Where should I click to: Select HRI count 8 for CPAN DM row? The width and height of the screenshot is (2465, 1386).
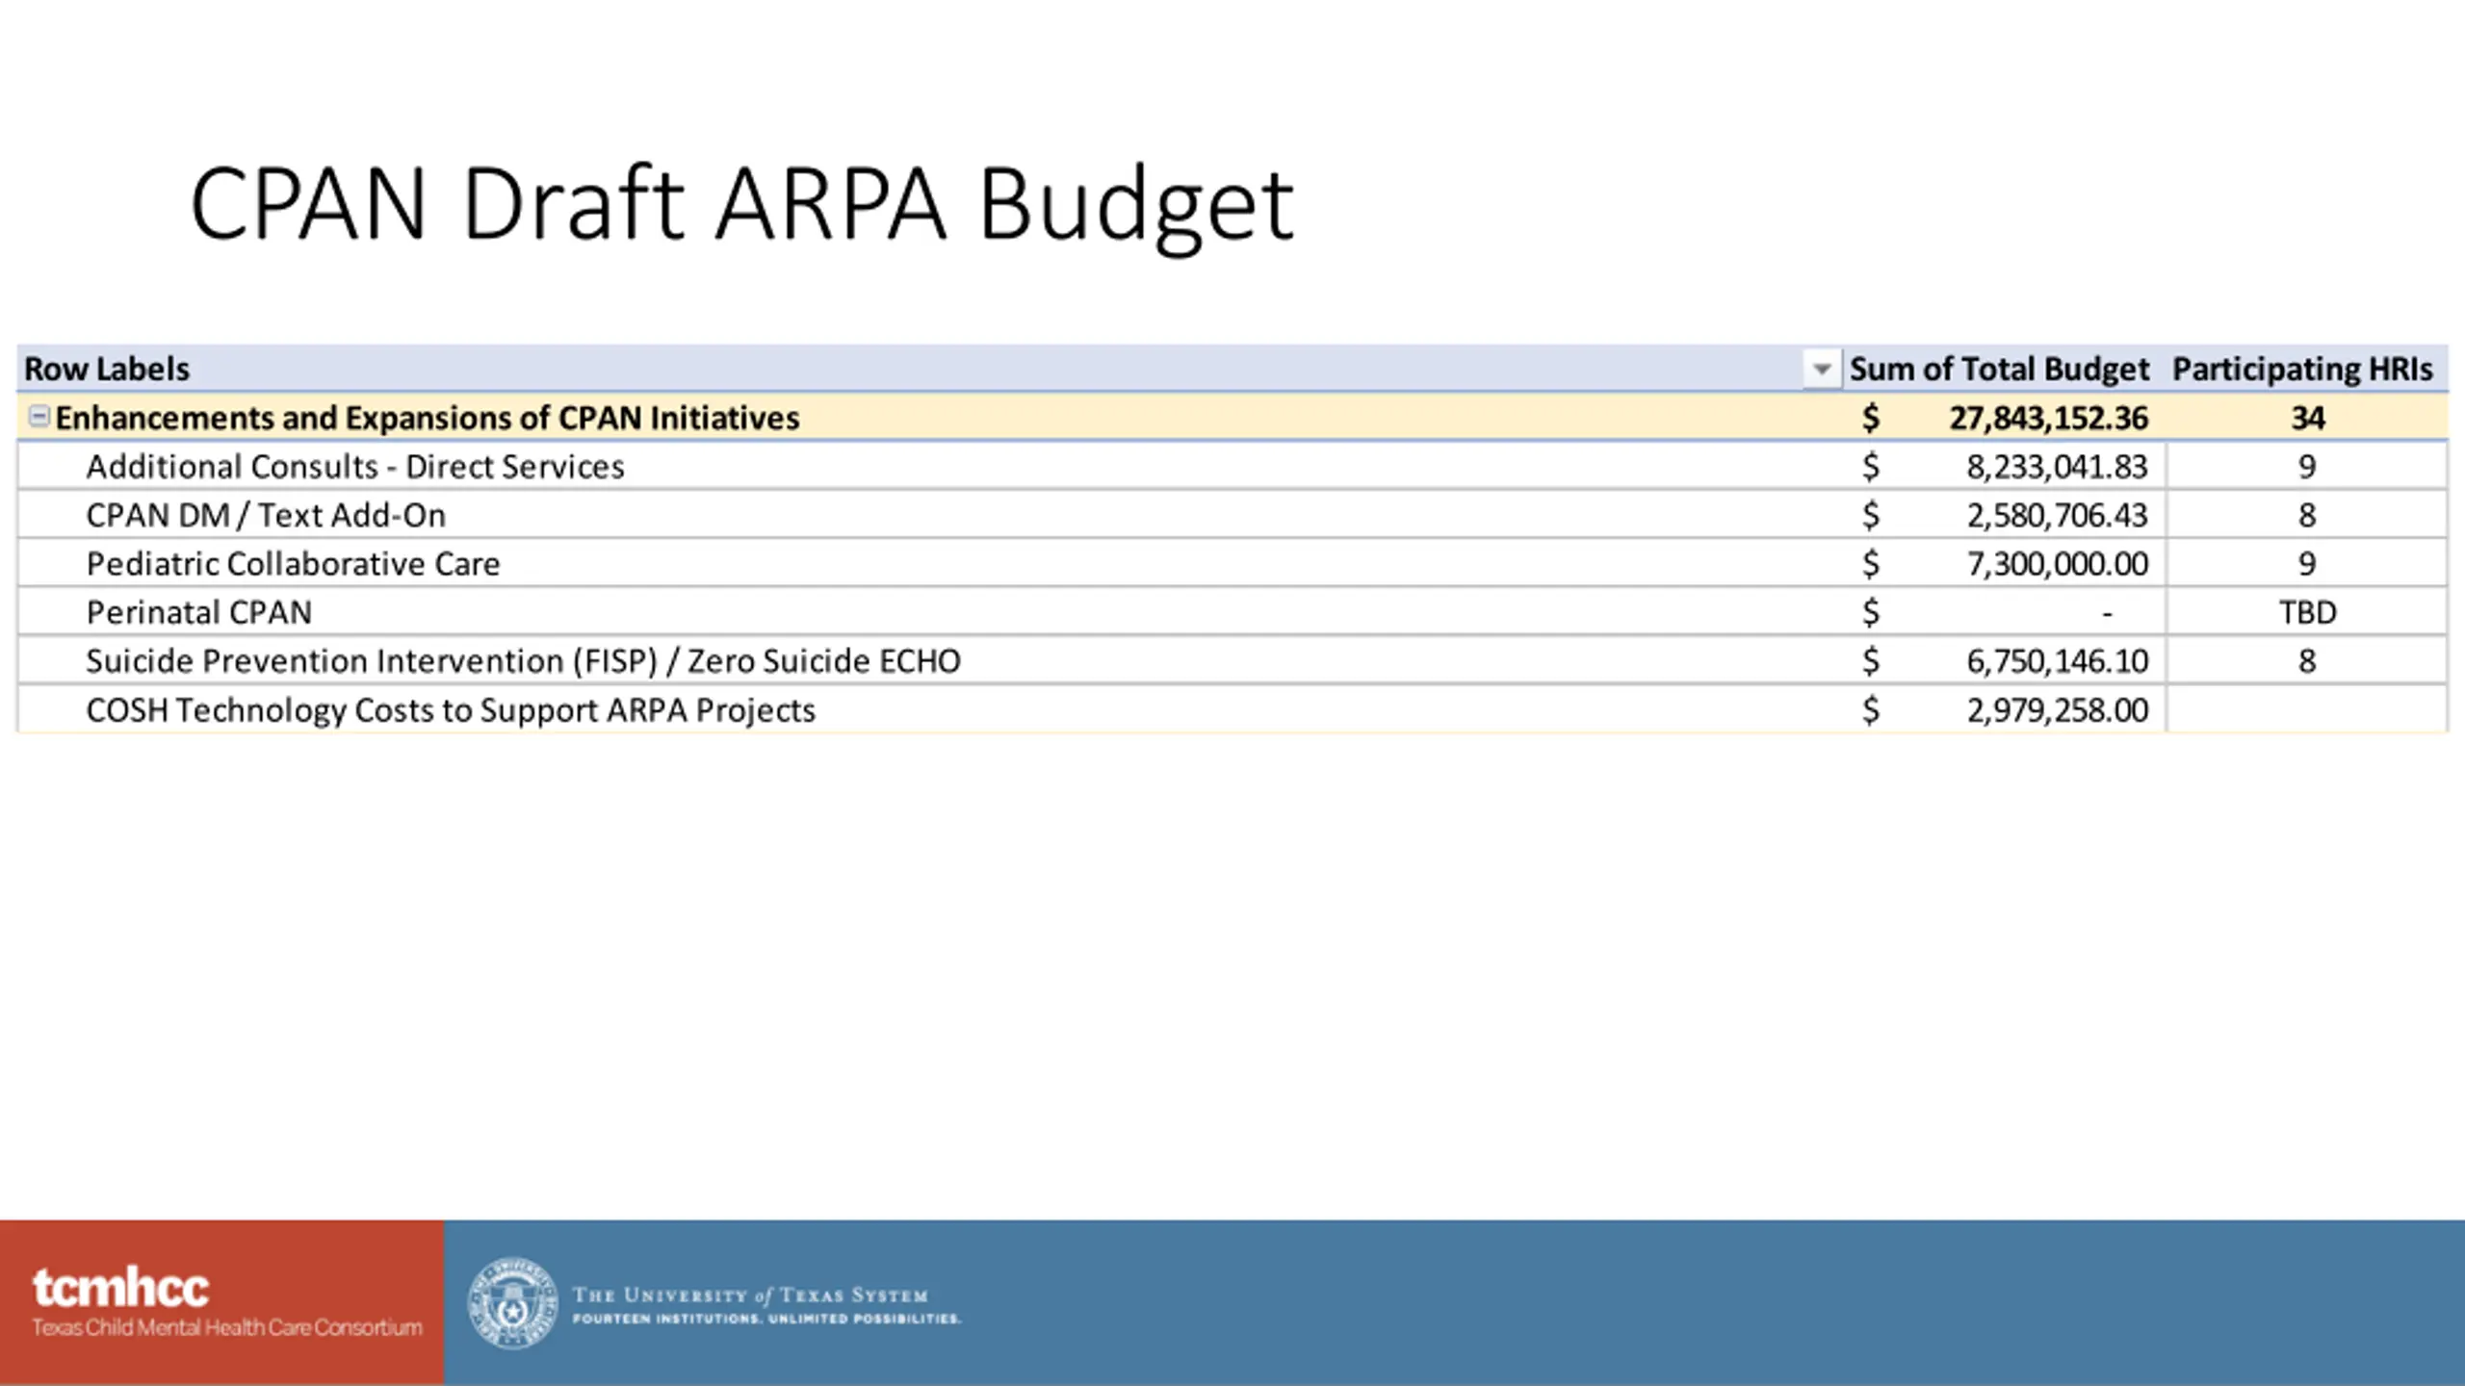pos(2307,515)
